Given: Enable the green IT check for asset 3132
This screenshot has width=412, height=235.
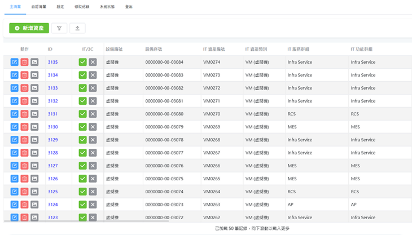Looking at the screenshot, I should coord(83,101).
